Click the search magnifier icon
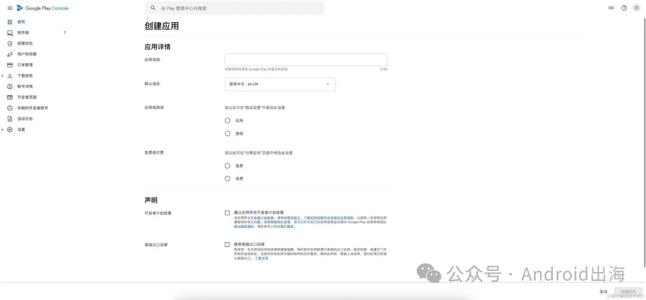Screen dimensions: 646x300 click(x=153, y=8)
